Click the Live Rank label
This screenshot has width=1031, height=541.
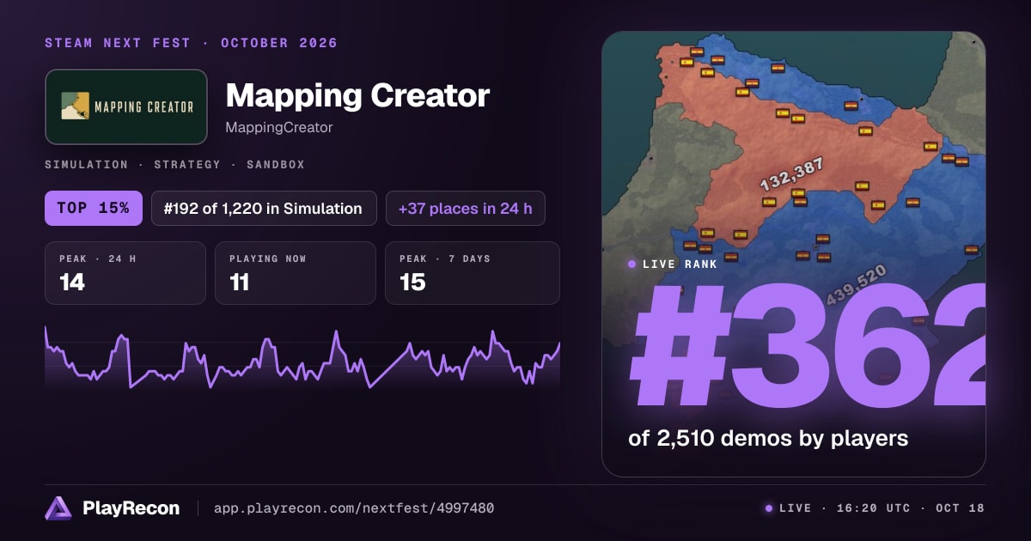pos(680,264)
